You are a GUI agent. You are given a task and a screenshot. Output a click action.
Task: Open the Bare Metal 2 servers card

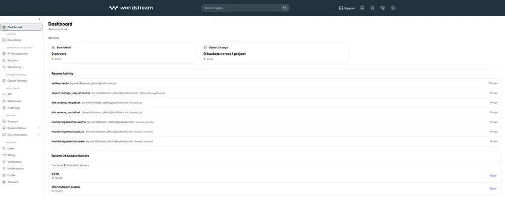122,53
